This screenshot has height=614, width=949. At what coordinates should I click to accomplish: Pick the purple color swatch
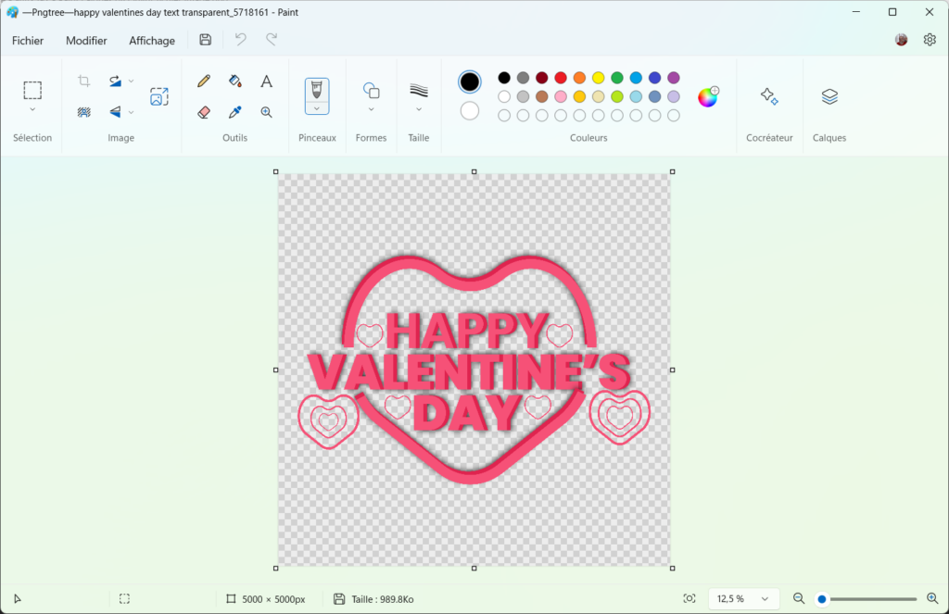674,78
